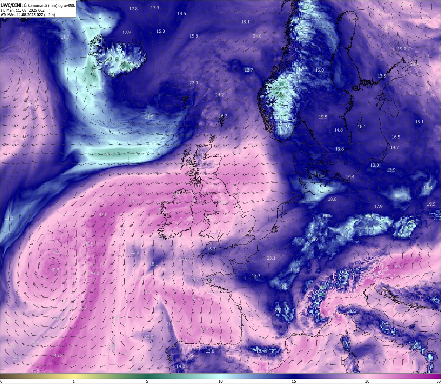Click the 23.0 value in the Bay of Biscay
The image size is (441, 384).
click(149, 337)
